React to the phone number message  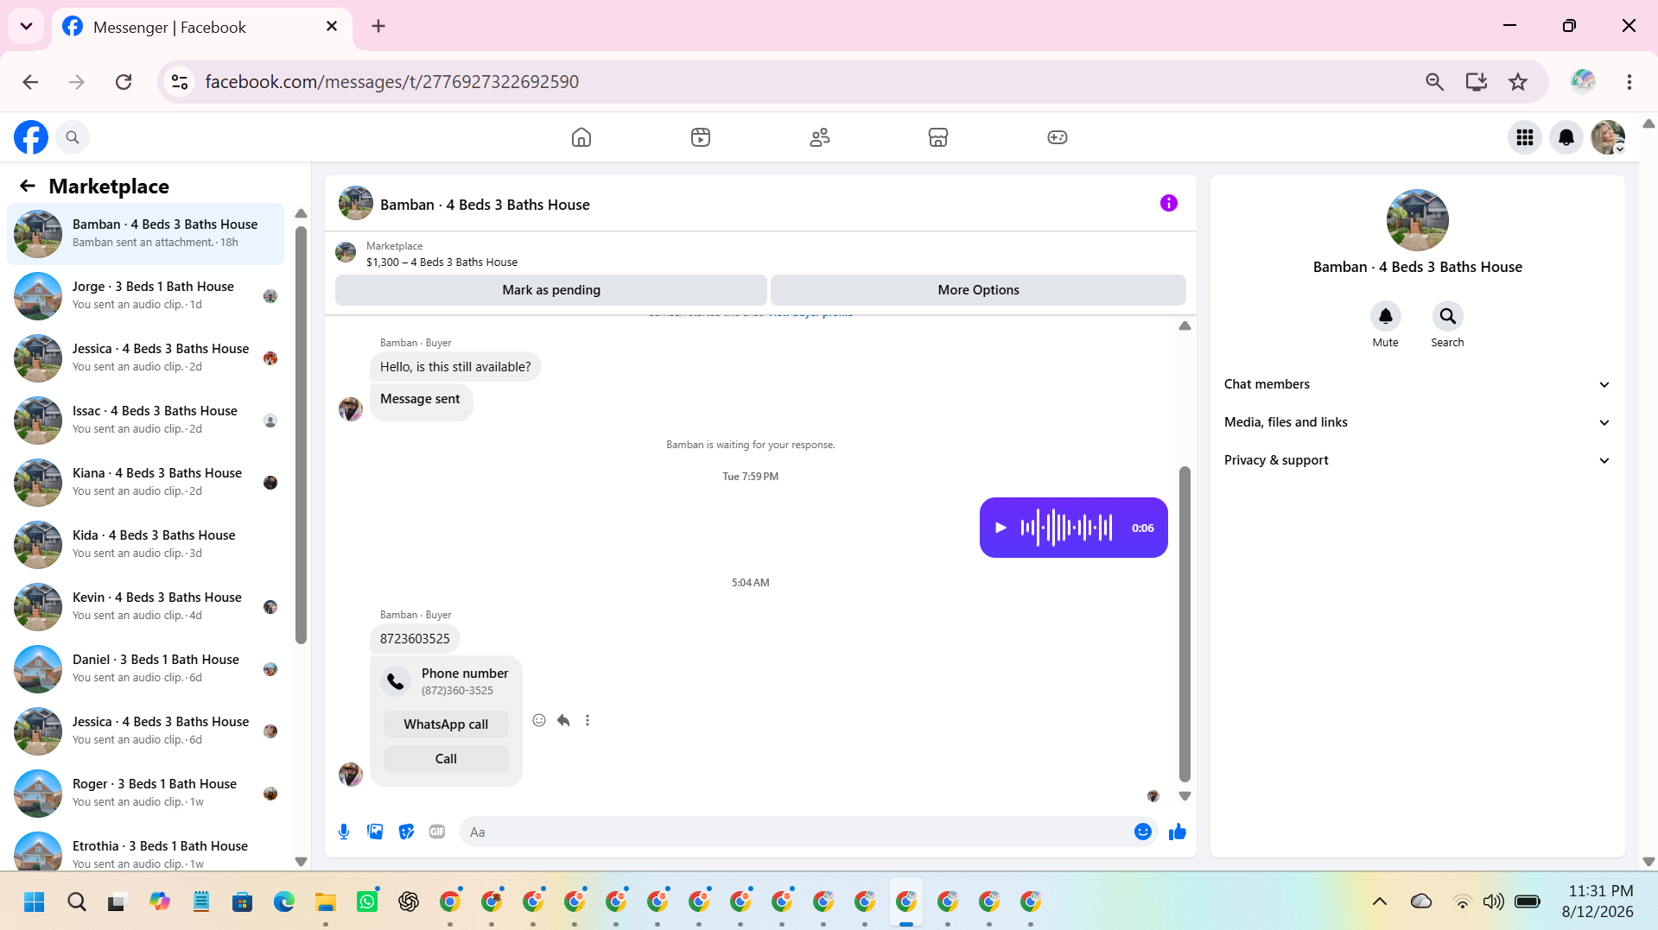point(539,720)
